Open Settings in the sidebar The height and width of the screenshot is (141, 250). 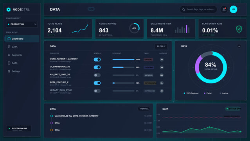click(22, 71)
